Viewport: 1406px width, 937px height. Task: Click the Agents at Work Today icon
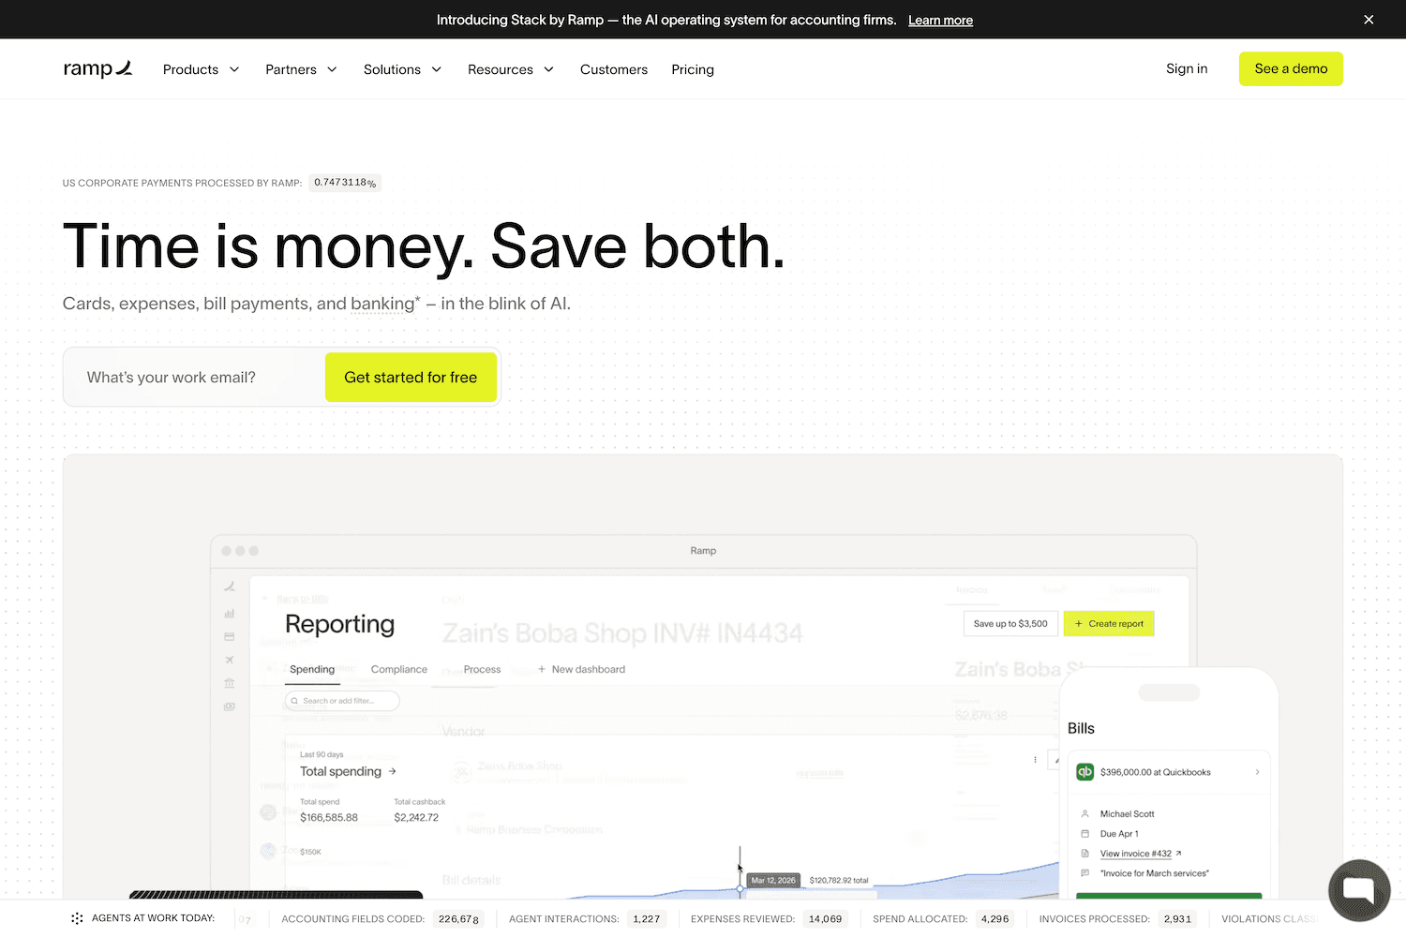[77, 918]
